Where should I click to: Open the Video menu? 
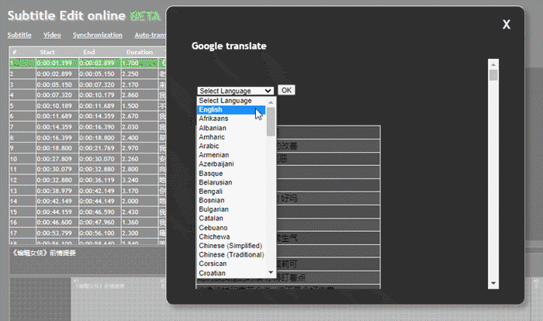click(52, 35)
